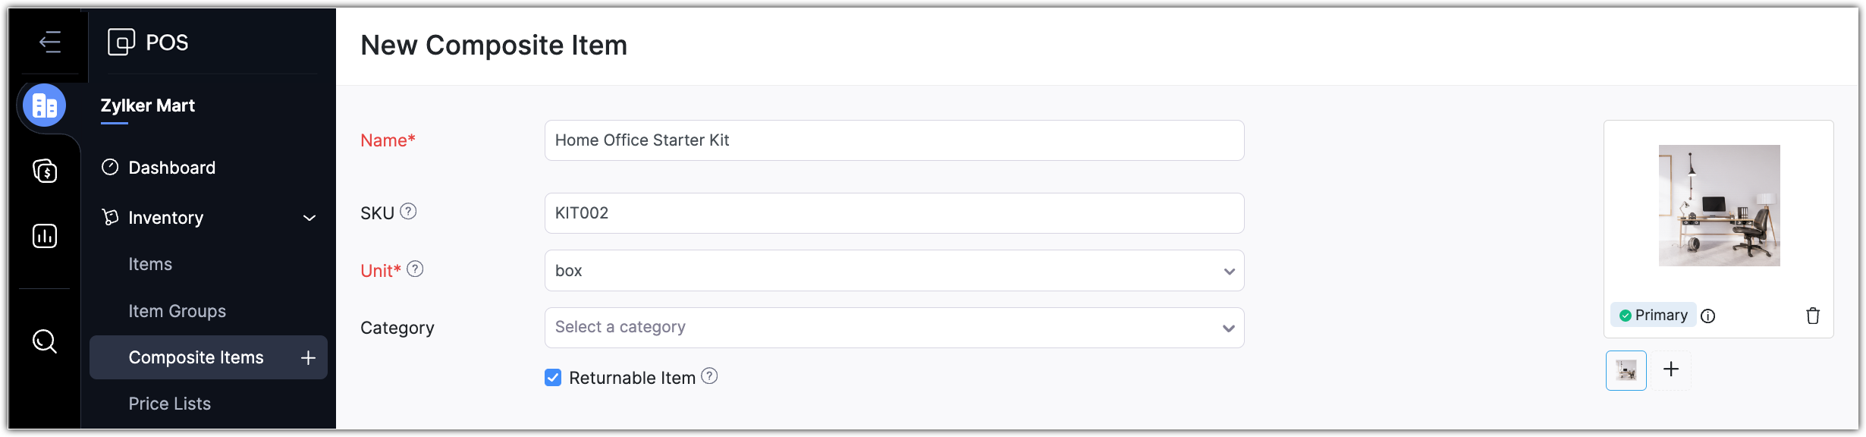1866x437 pixels.
Task: Collapse the Inventory menu chevron
Action: tap(309, 218)
